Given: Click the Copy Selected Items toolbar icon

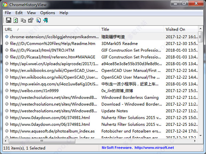Looking at the screenshot, I should click(x=23, y=20).
